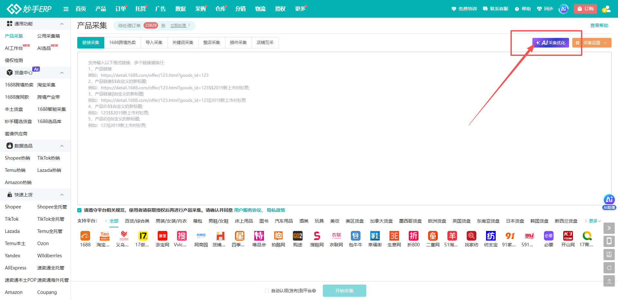618x300 pixels.
Task: Select the 折800 platform icon
Action: pos(414,236)
